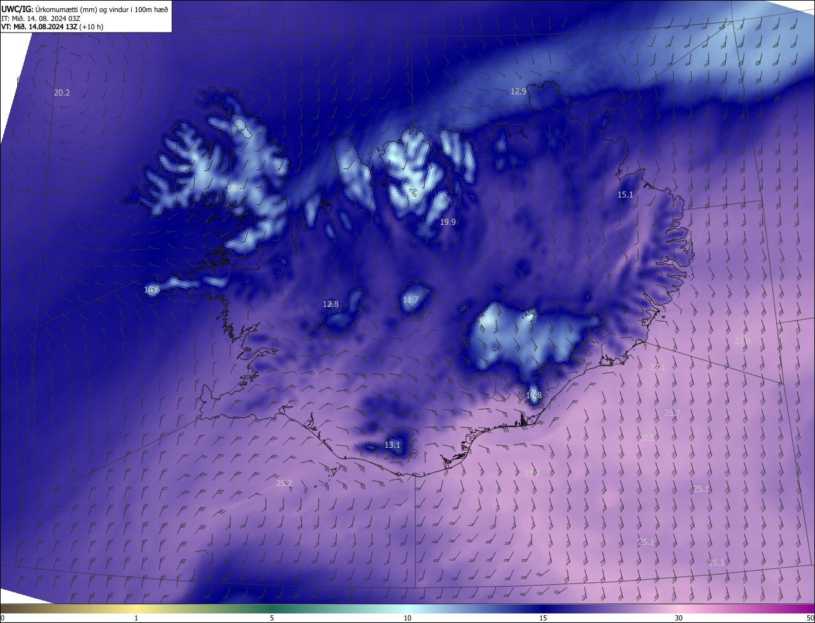The image size is (815, 623).
Task: Click the 10 tick on the color scale
Action: (x=407, y=619)
